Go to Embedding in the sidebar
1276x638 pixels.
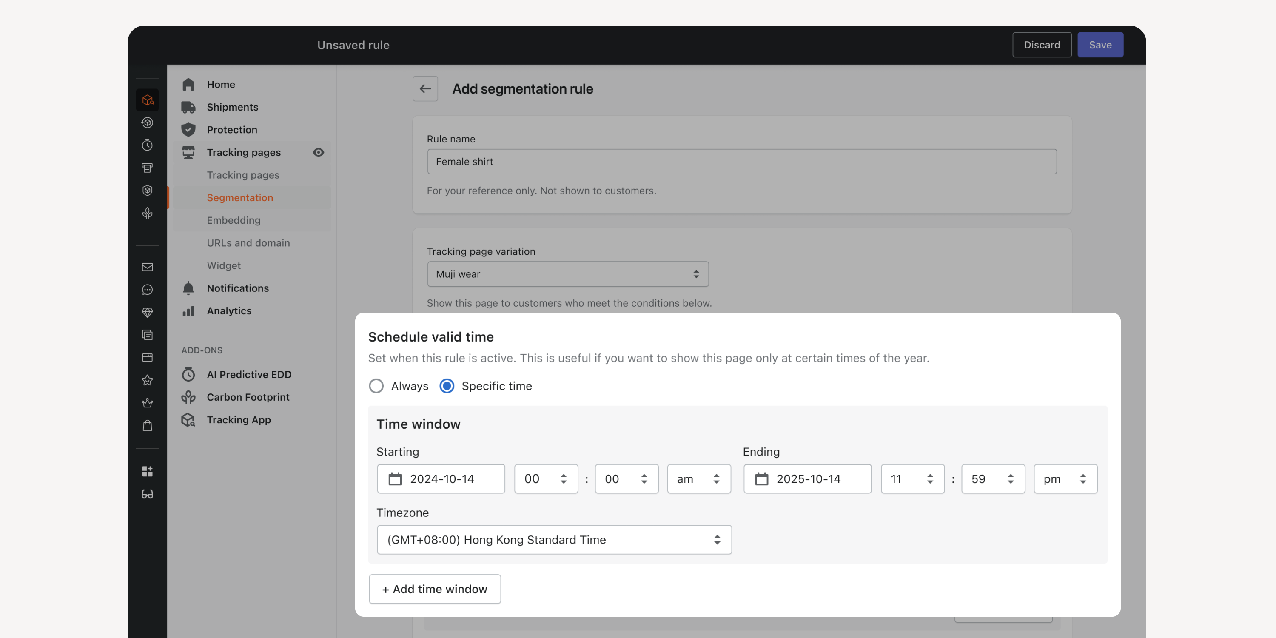pyautogui.click(x=234, y=220)
